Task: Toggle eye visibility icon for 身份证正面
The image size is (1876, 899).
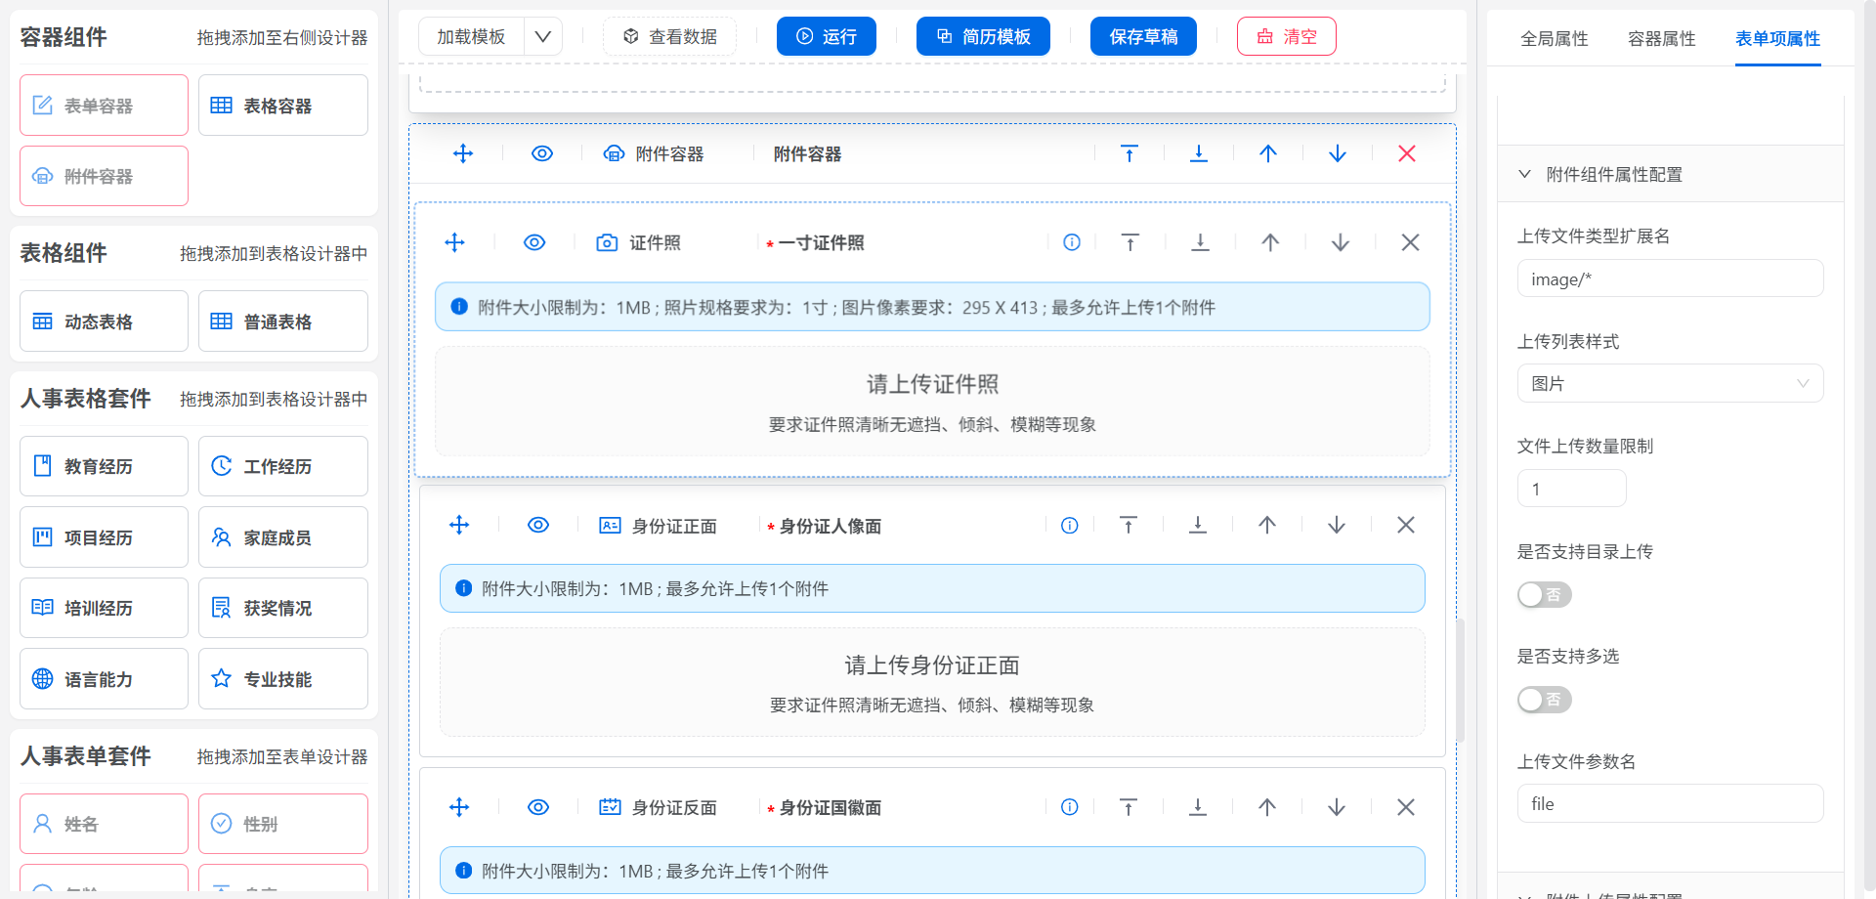Action: click(x=538, y=526)
